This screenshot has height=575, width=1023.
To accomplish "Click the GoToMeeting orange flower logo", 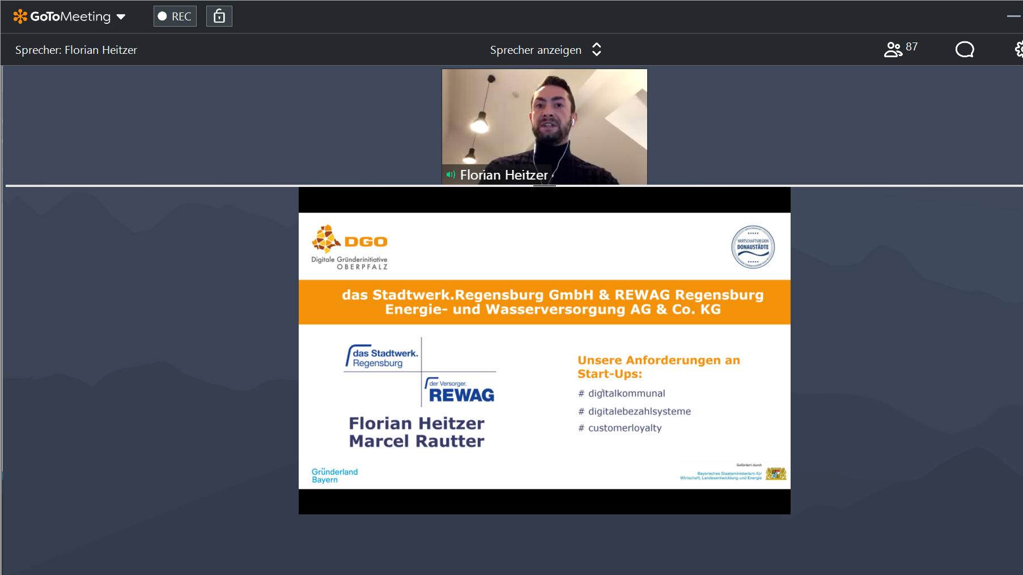I will (20, 16).
